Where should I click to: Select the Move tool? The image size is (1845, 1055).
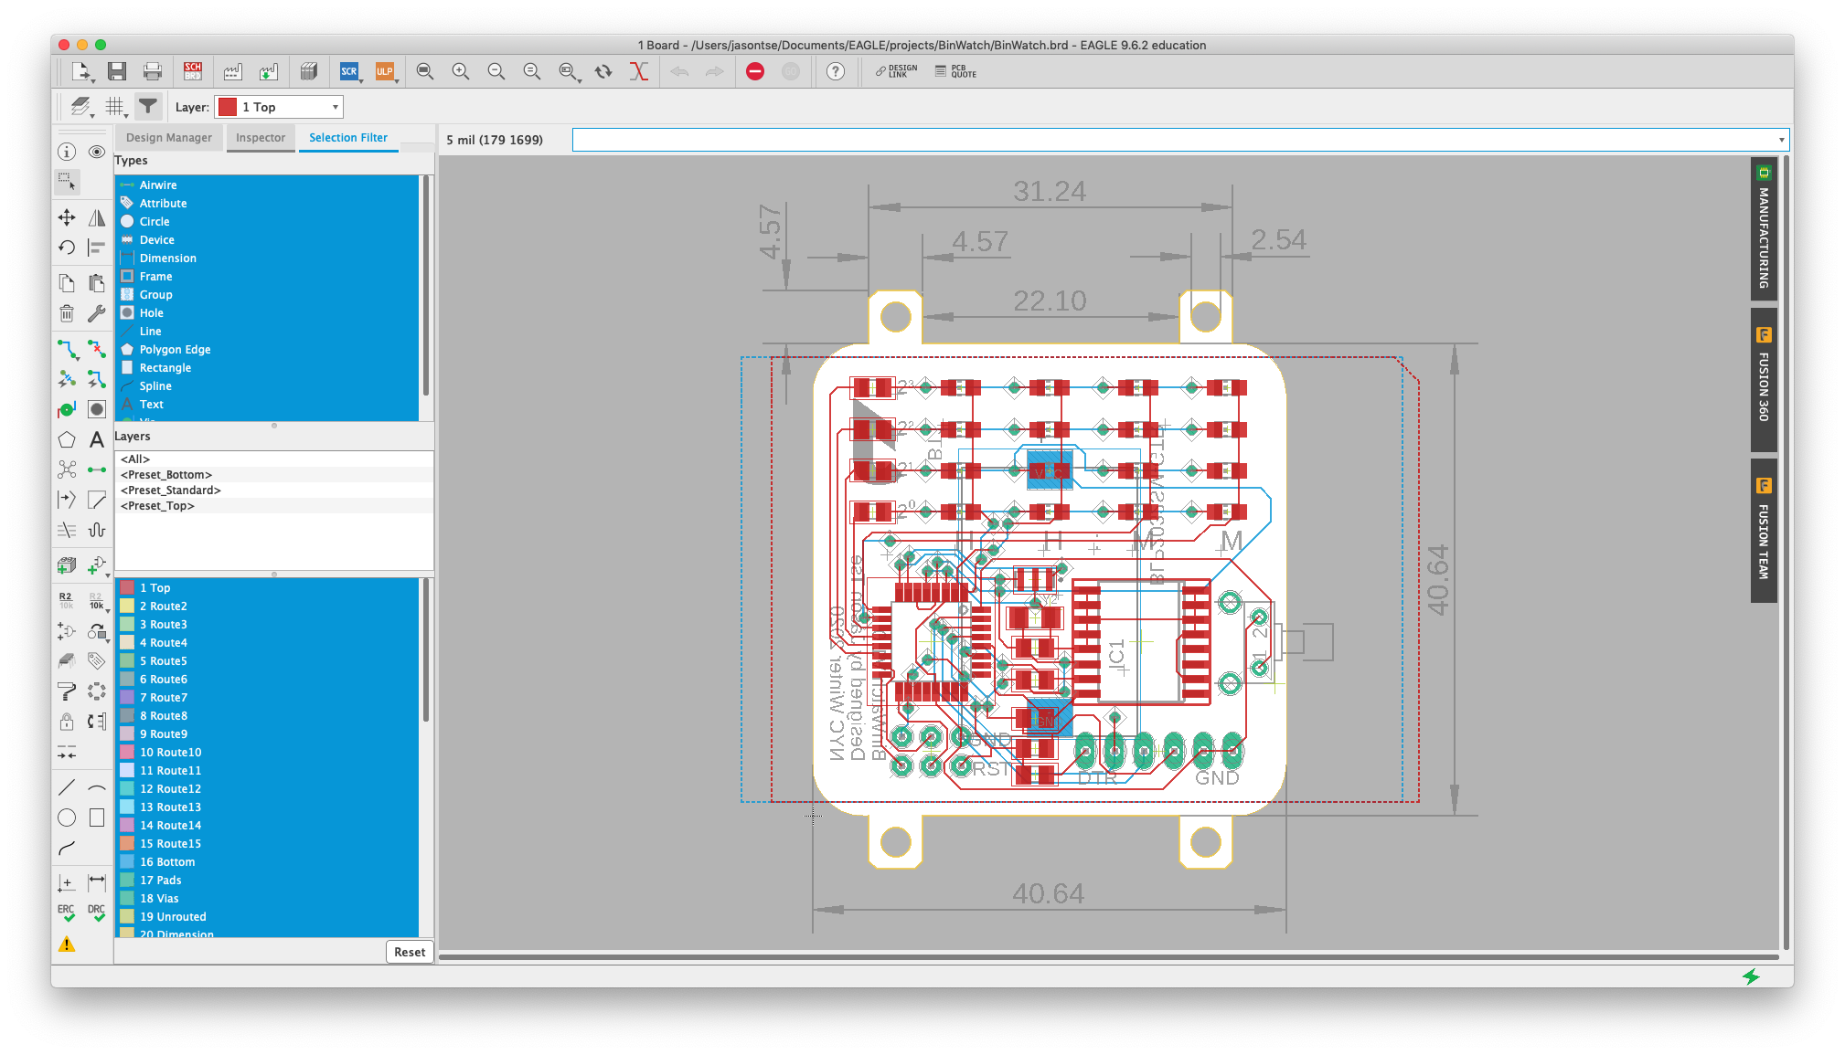(67, 217)
